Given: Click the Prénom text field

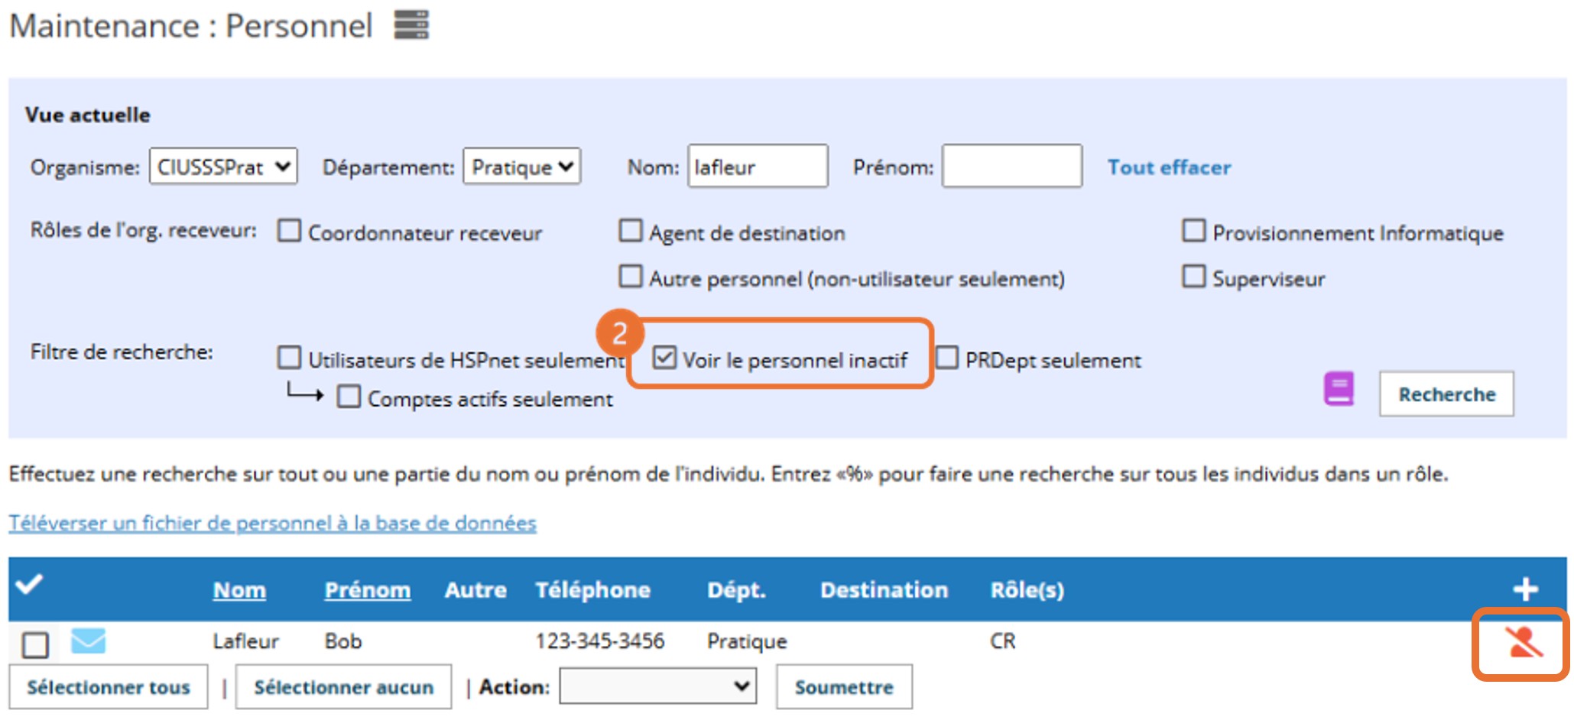Looking at the screenshot, I should (x=1011, y=166).
